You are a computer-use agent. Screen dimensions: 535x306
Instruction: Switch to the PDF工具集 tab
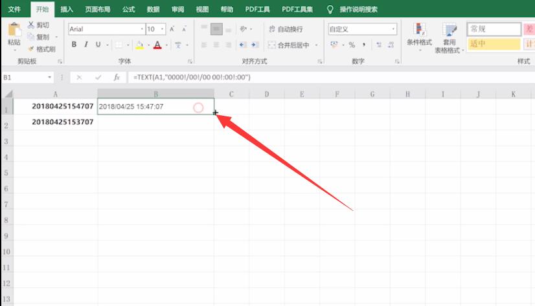tap(297, 9)
